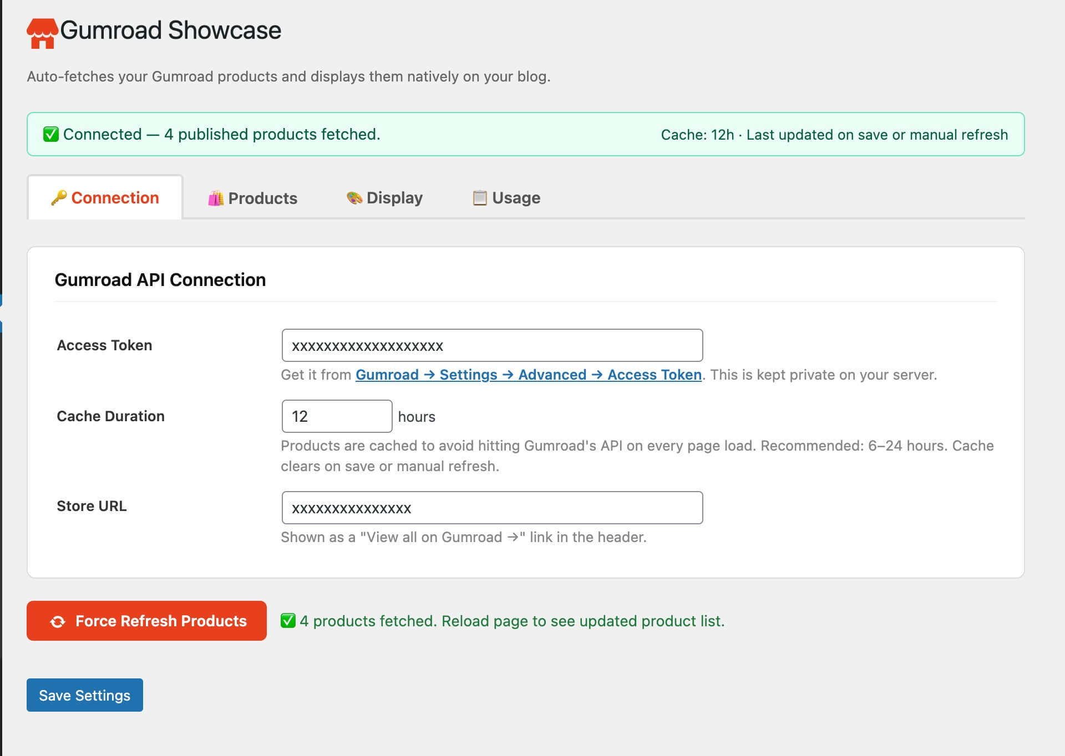The height and width of the screenshot is (756, 1065).
Task: Click the 'Access Token' field label
Action: click(104, 345)
